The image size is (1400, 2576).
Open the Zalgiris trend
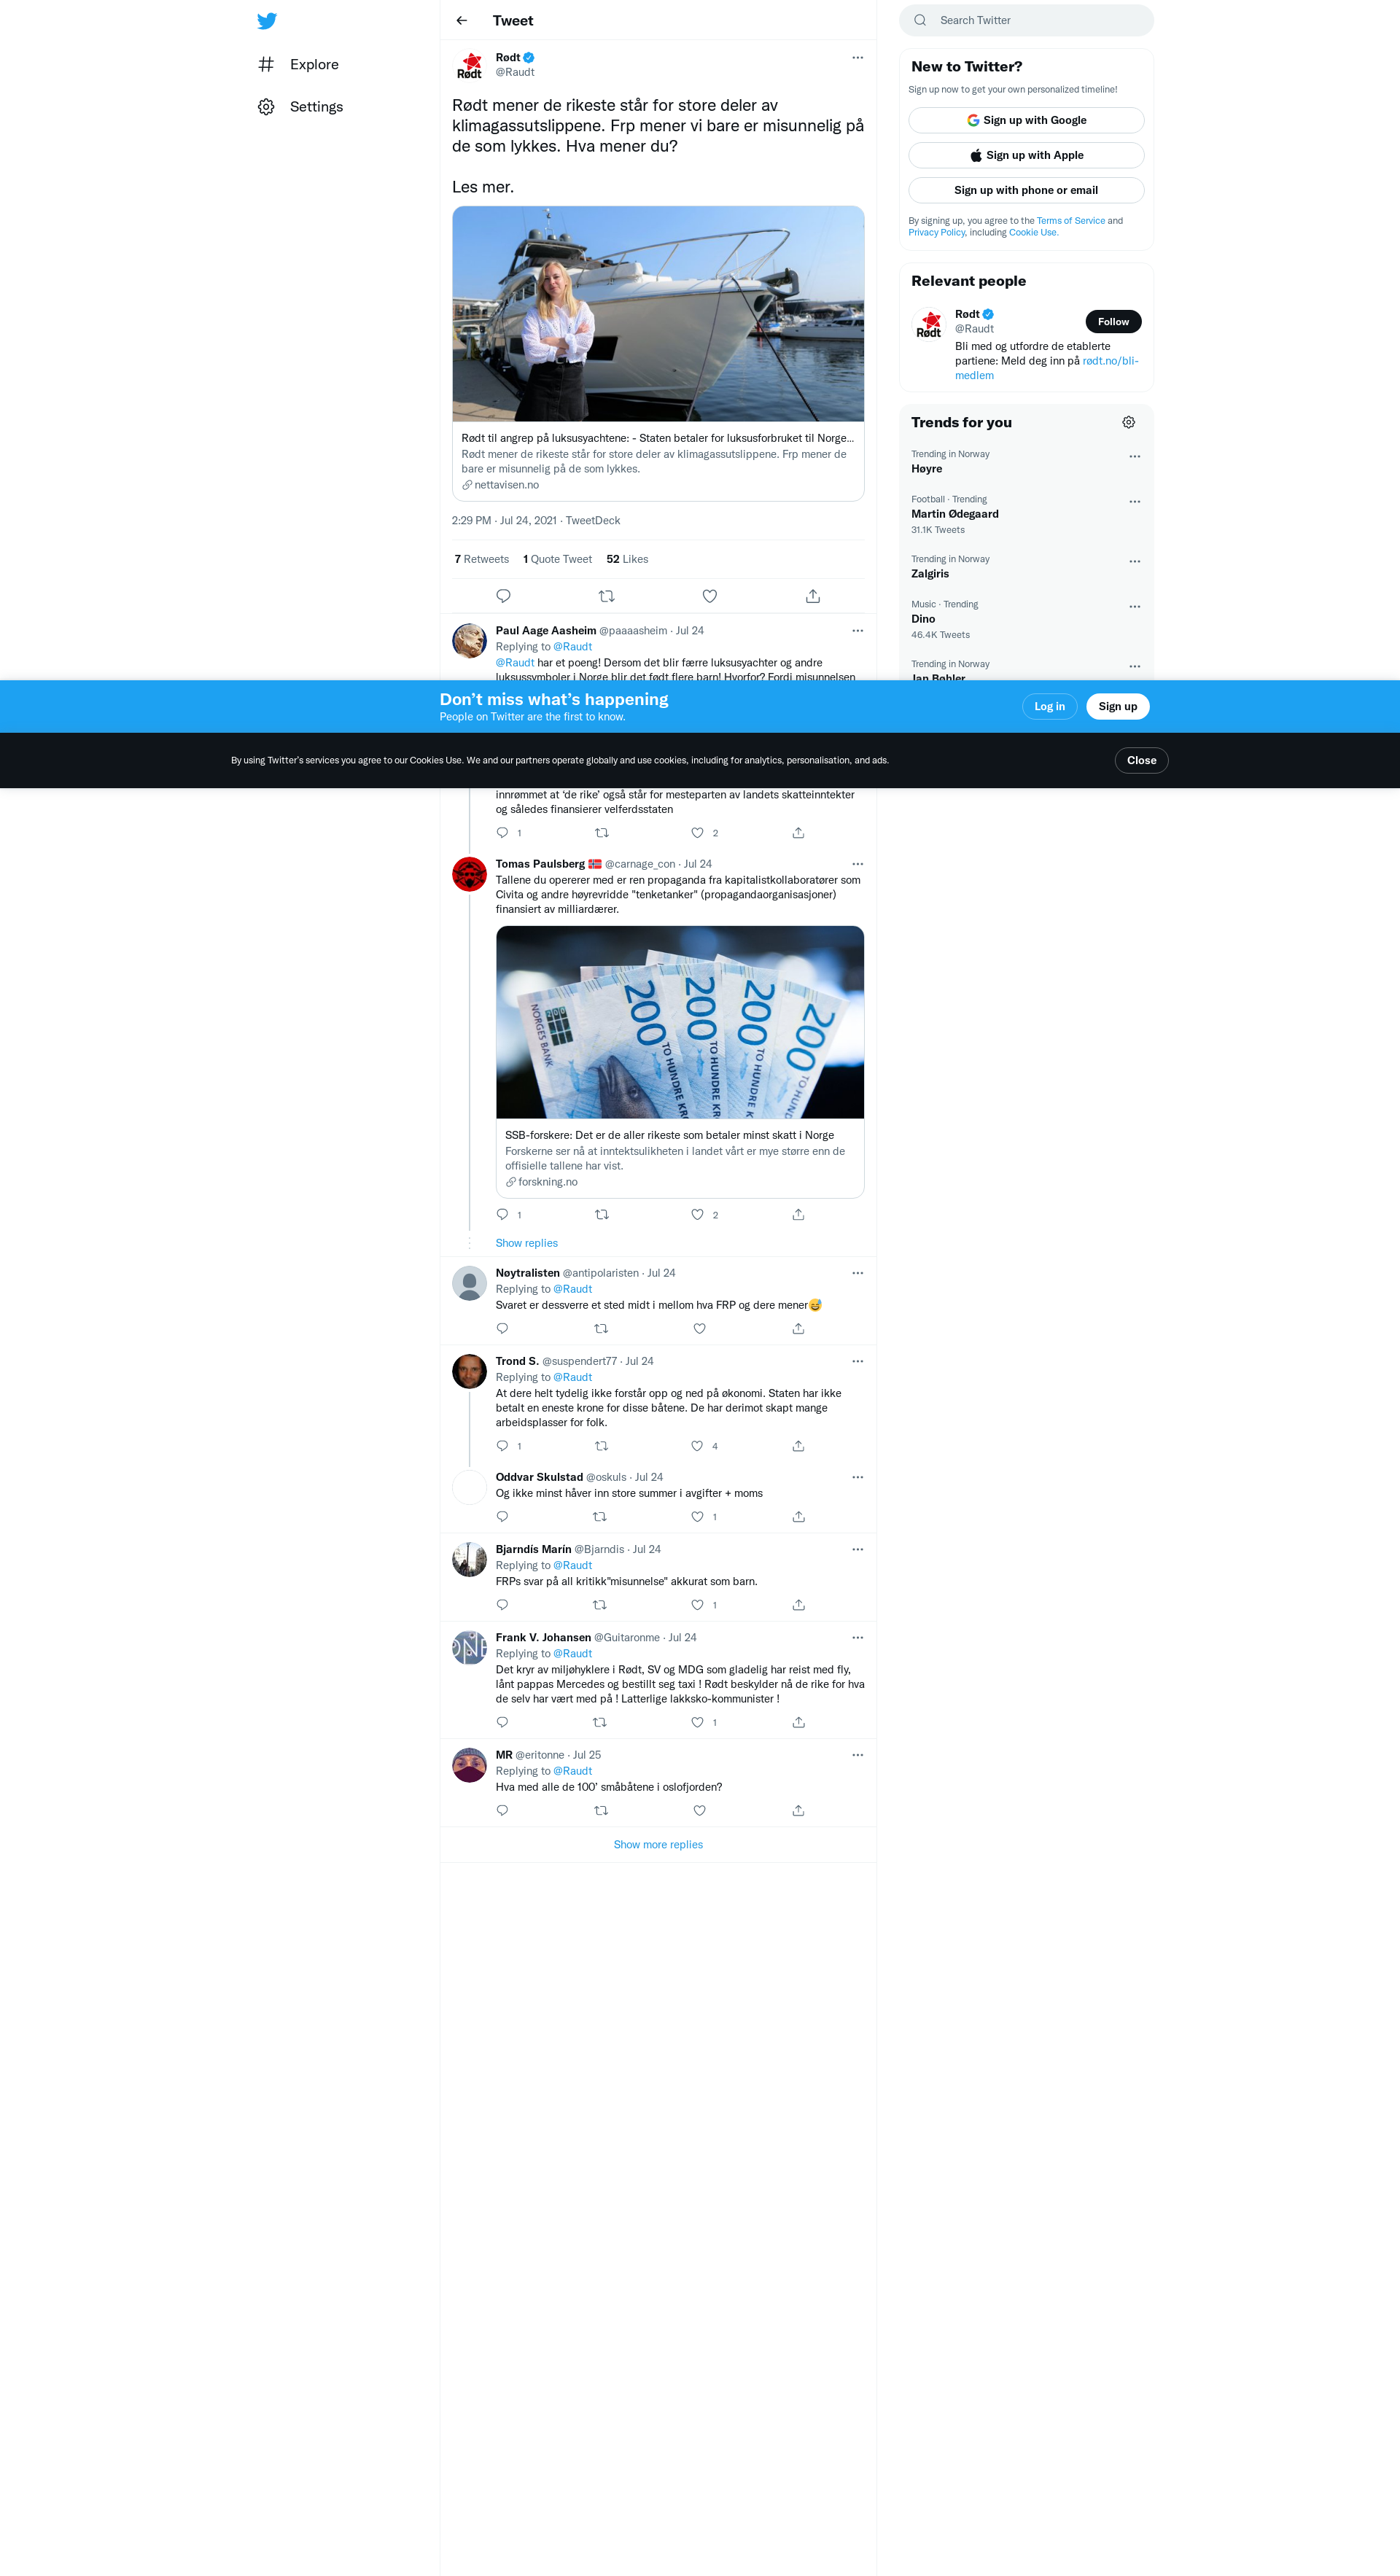pos(1026,567)
